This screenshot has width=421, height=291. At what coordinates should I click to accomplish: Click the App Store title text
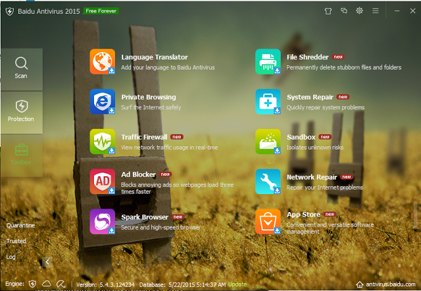[x=303, y=215]
